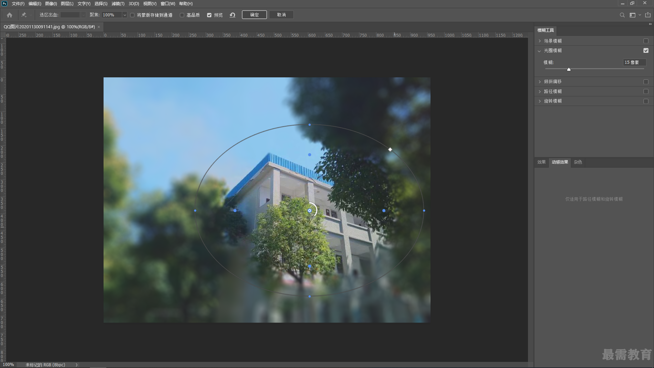The height and width of the screenshot is (368, 654).
Task: Collapse 光圈模糊 section
Action: 539,51
